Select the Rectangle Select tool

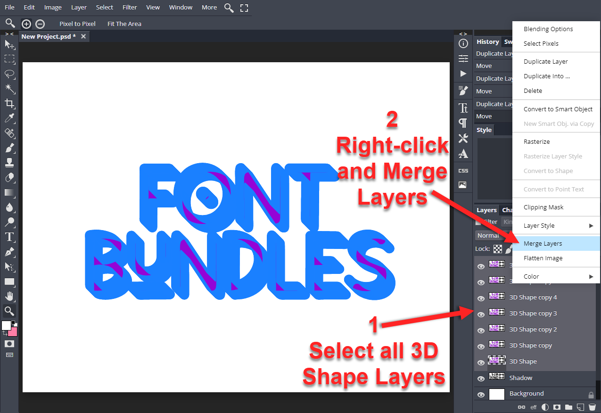[x=9, y=59]
